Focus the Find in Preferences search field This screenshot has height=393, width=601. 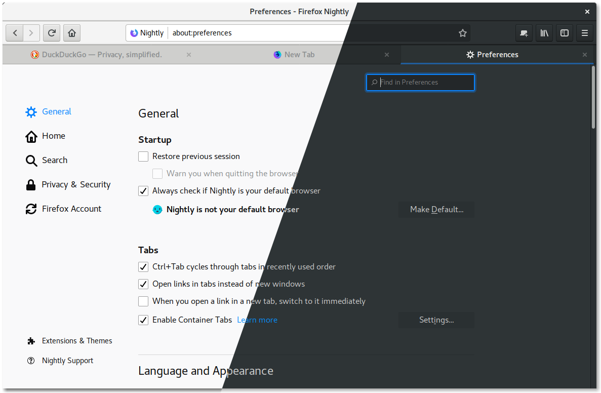pos(420,83)
